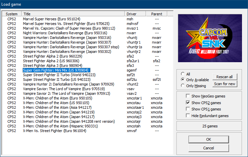The image size is (248, 157).
Task: Confirm with the OK button
Action: [208, 139]
